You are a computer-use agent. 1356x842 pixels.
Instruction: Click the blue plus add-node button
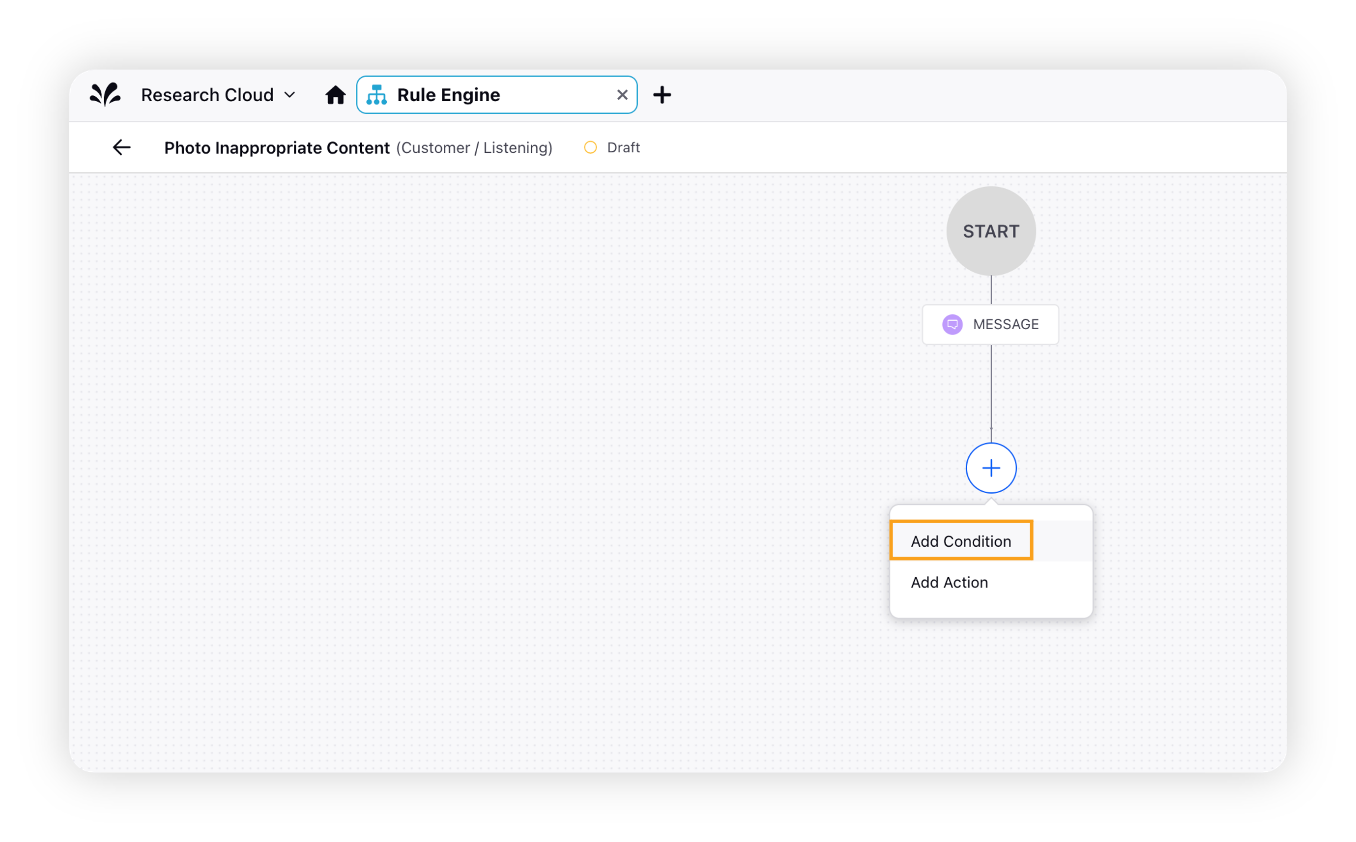point(990,468)
